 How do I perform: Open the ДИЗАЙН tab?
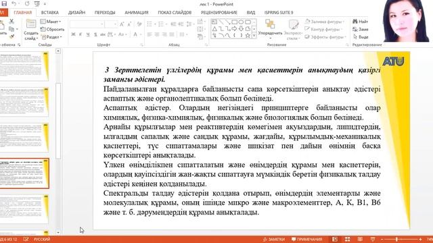coord(76,12)
